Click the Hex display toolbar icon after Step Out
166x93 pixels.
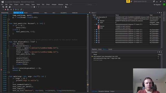(21, 10)
